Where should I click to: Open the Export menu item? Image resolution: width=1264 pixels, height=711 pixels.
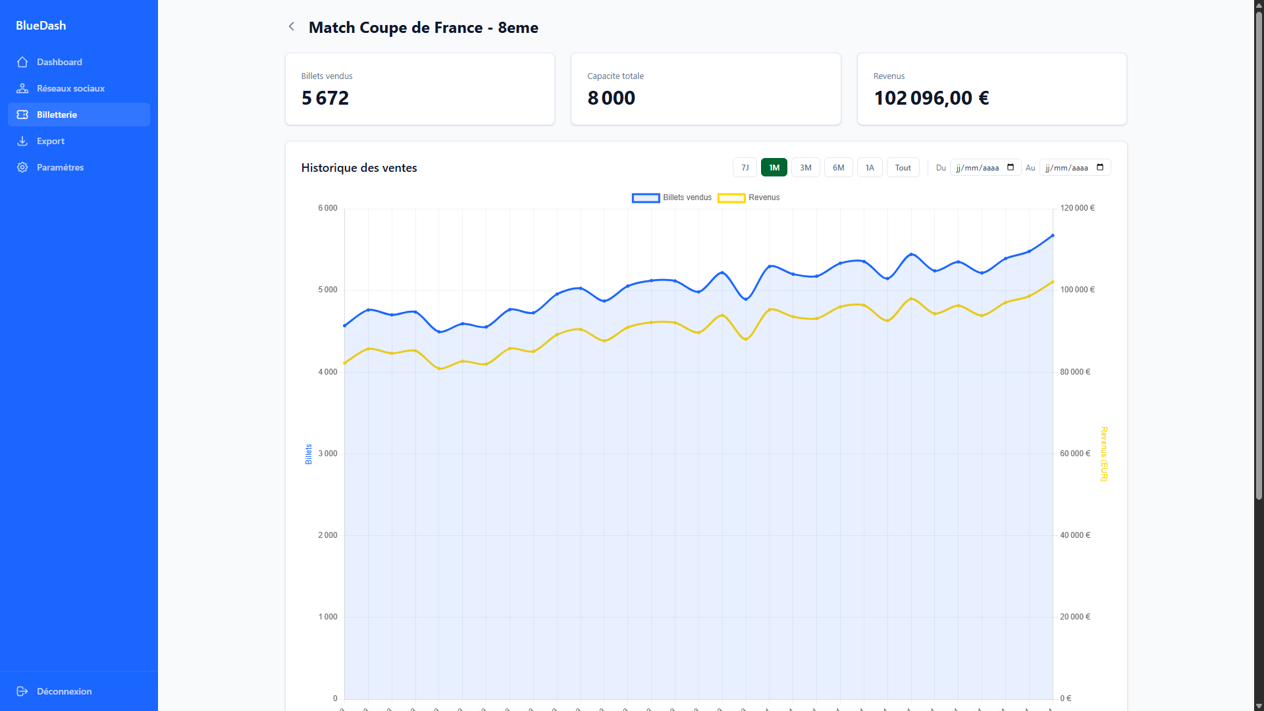pos(79,141)
